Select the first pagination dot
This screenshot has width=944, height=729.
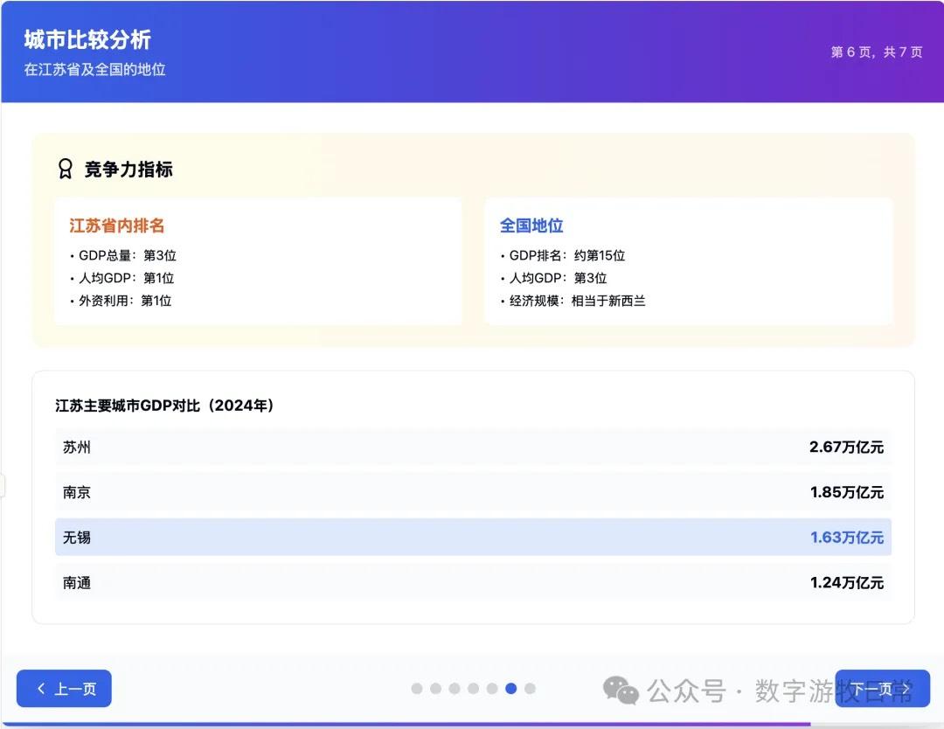[x=418, y=689]
